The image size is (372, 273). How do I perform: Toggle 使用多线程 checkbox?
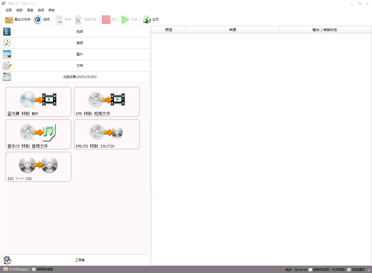click(x=34, y=270)
